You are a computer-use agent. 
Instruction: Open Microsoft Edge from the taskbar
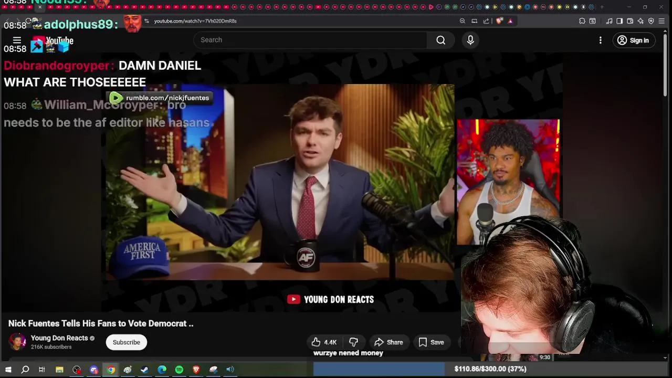click(x=162, y=370)
